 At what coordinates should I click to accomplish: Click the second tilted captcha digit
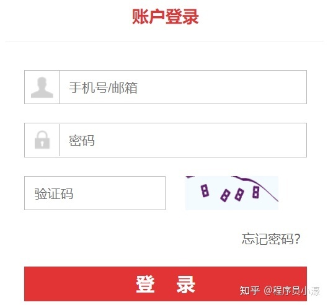tap(225, 195)
